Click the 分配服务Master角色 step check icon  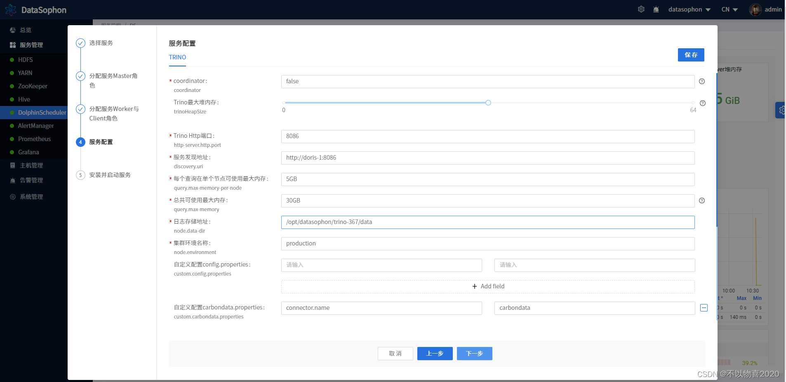[x=80, y=76]
